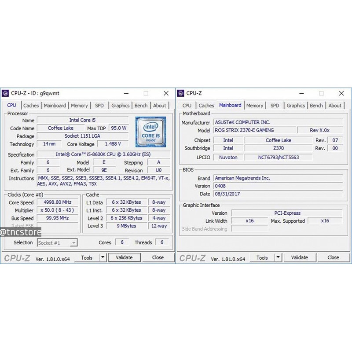Open SPD tab in right window
This screenshot has width=352, height=352.
[x=275, y=106]
